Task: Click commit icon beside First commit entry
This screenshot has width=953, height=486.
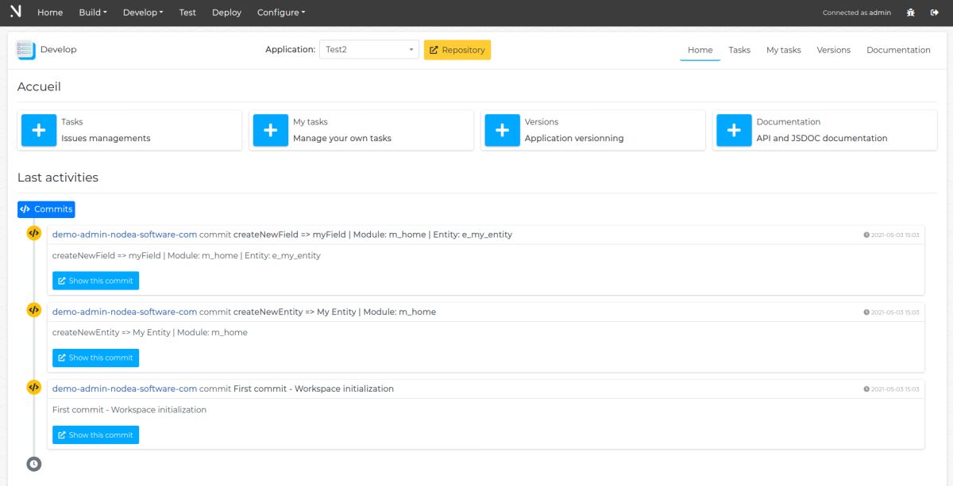Action: pyautogui.click(x=33, y=387)
